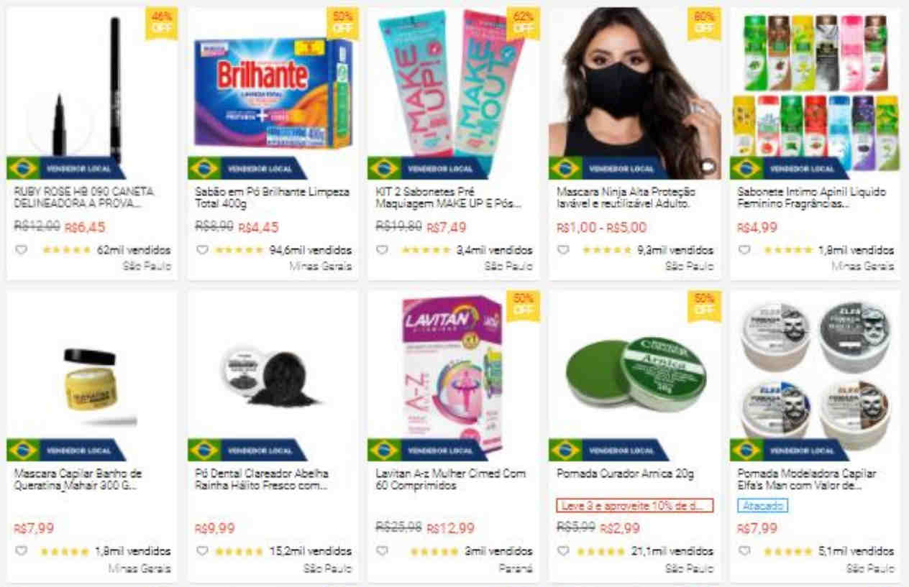
Task: Add Pó Dental Clareador to favorites heart
Action: (x=202, y=551)
